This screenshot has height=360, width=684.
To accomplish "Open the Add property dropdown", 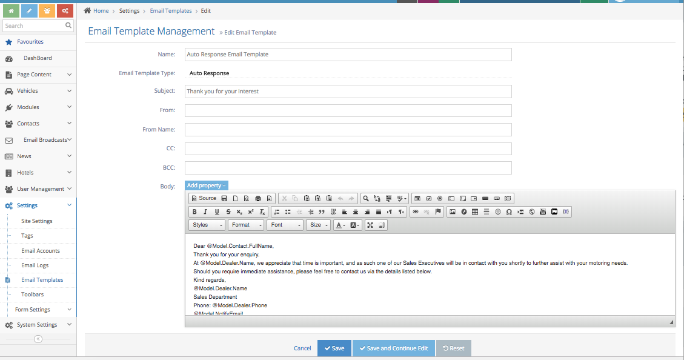I will 206,185.
